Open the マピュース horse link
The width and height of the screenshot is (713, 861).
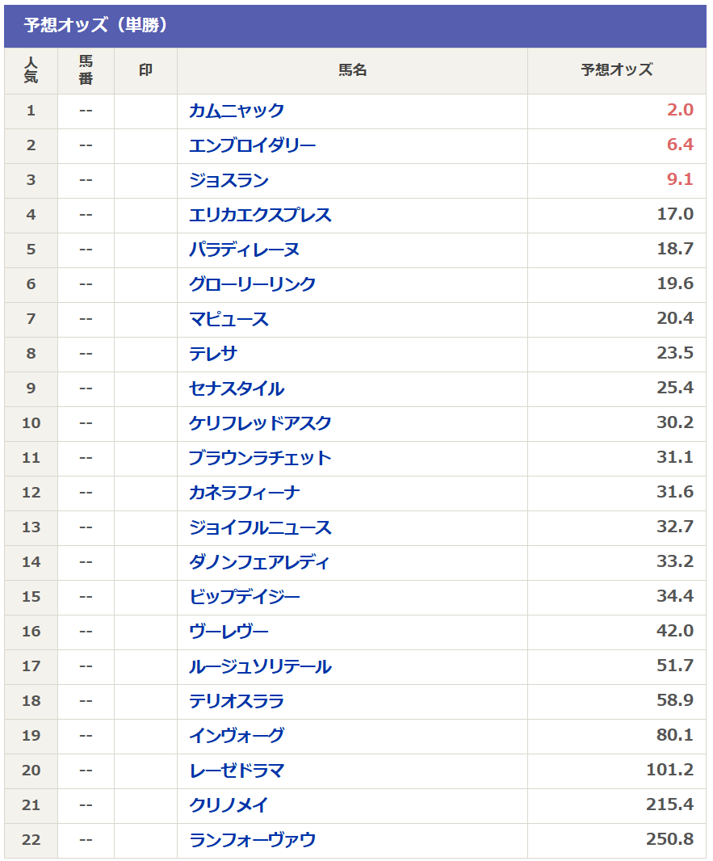click(x=229, y=319)
